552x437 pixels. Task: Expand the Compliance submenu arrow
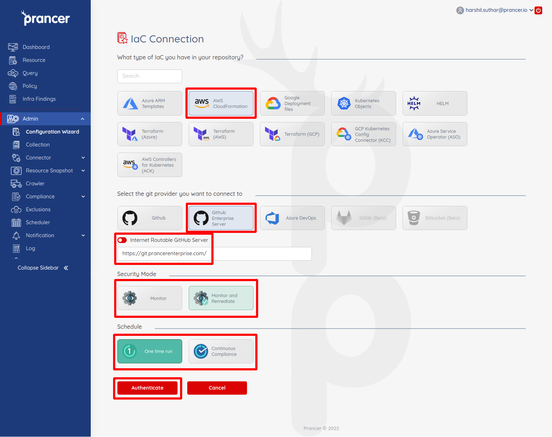[83, 197]
